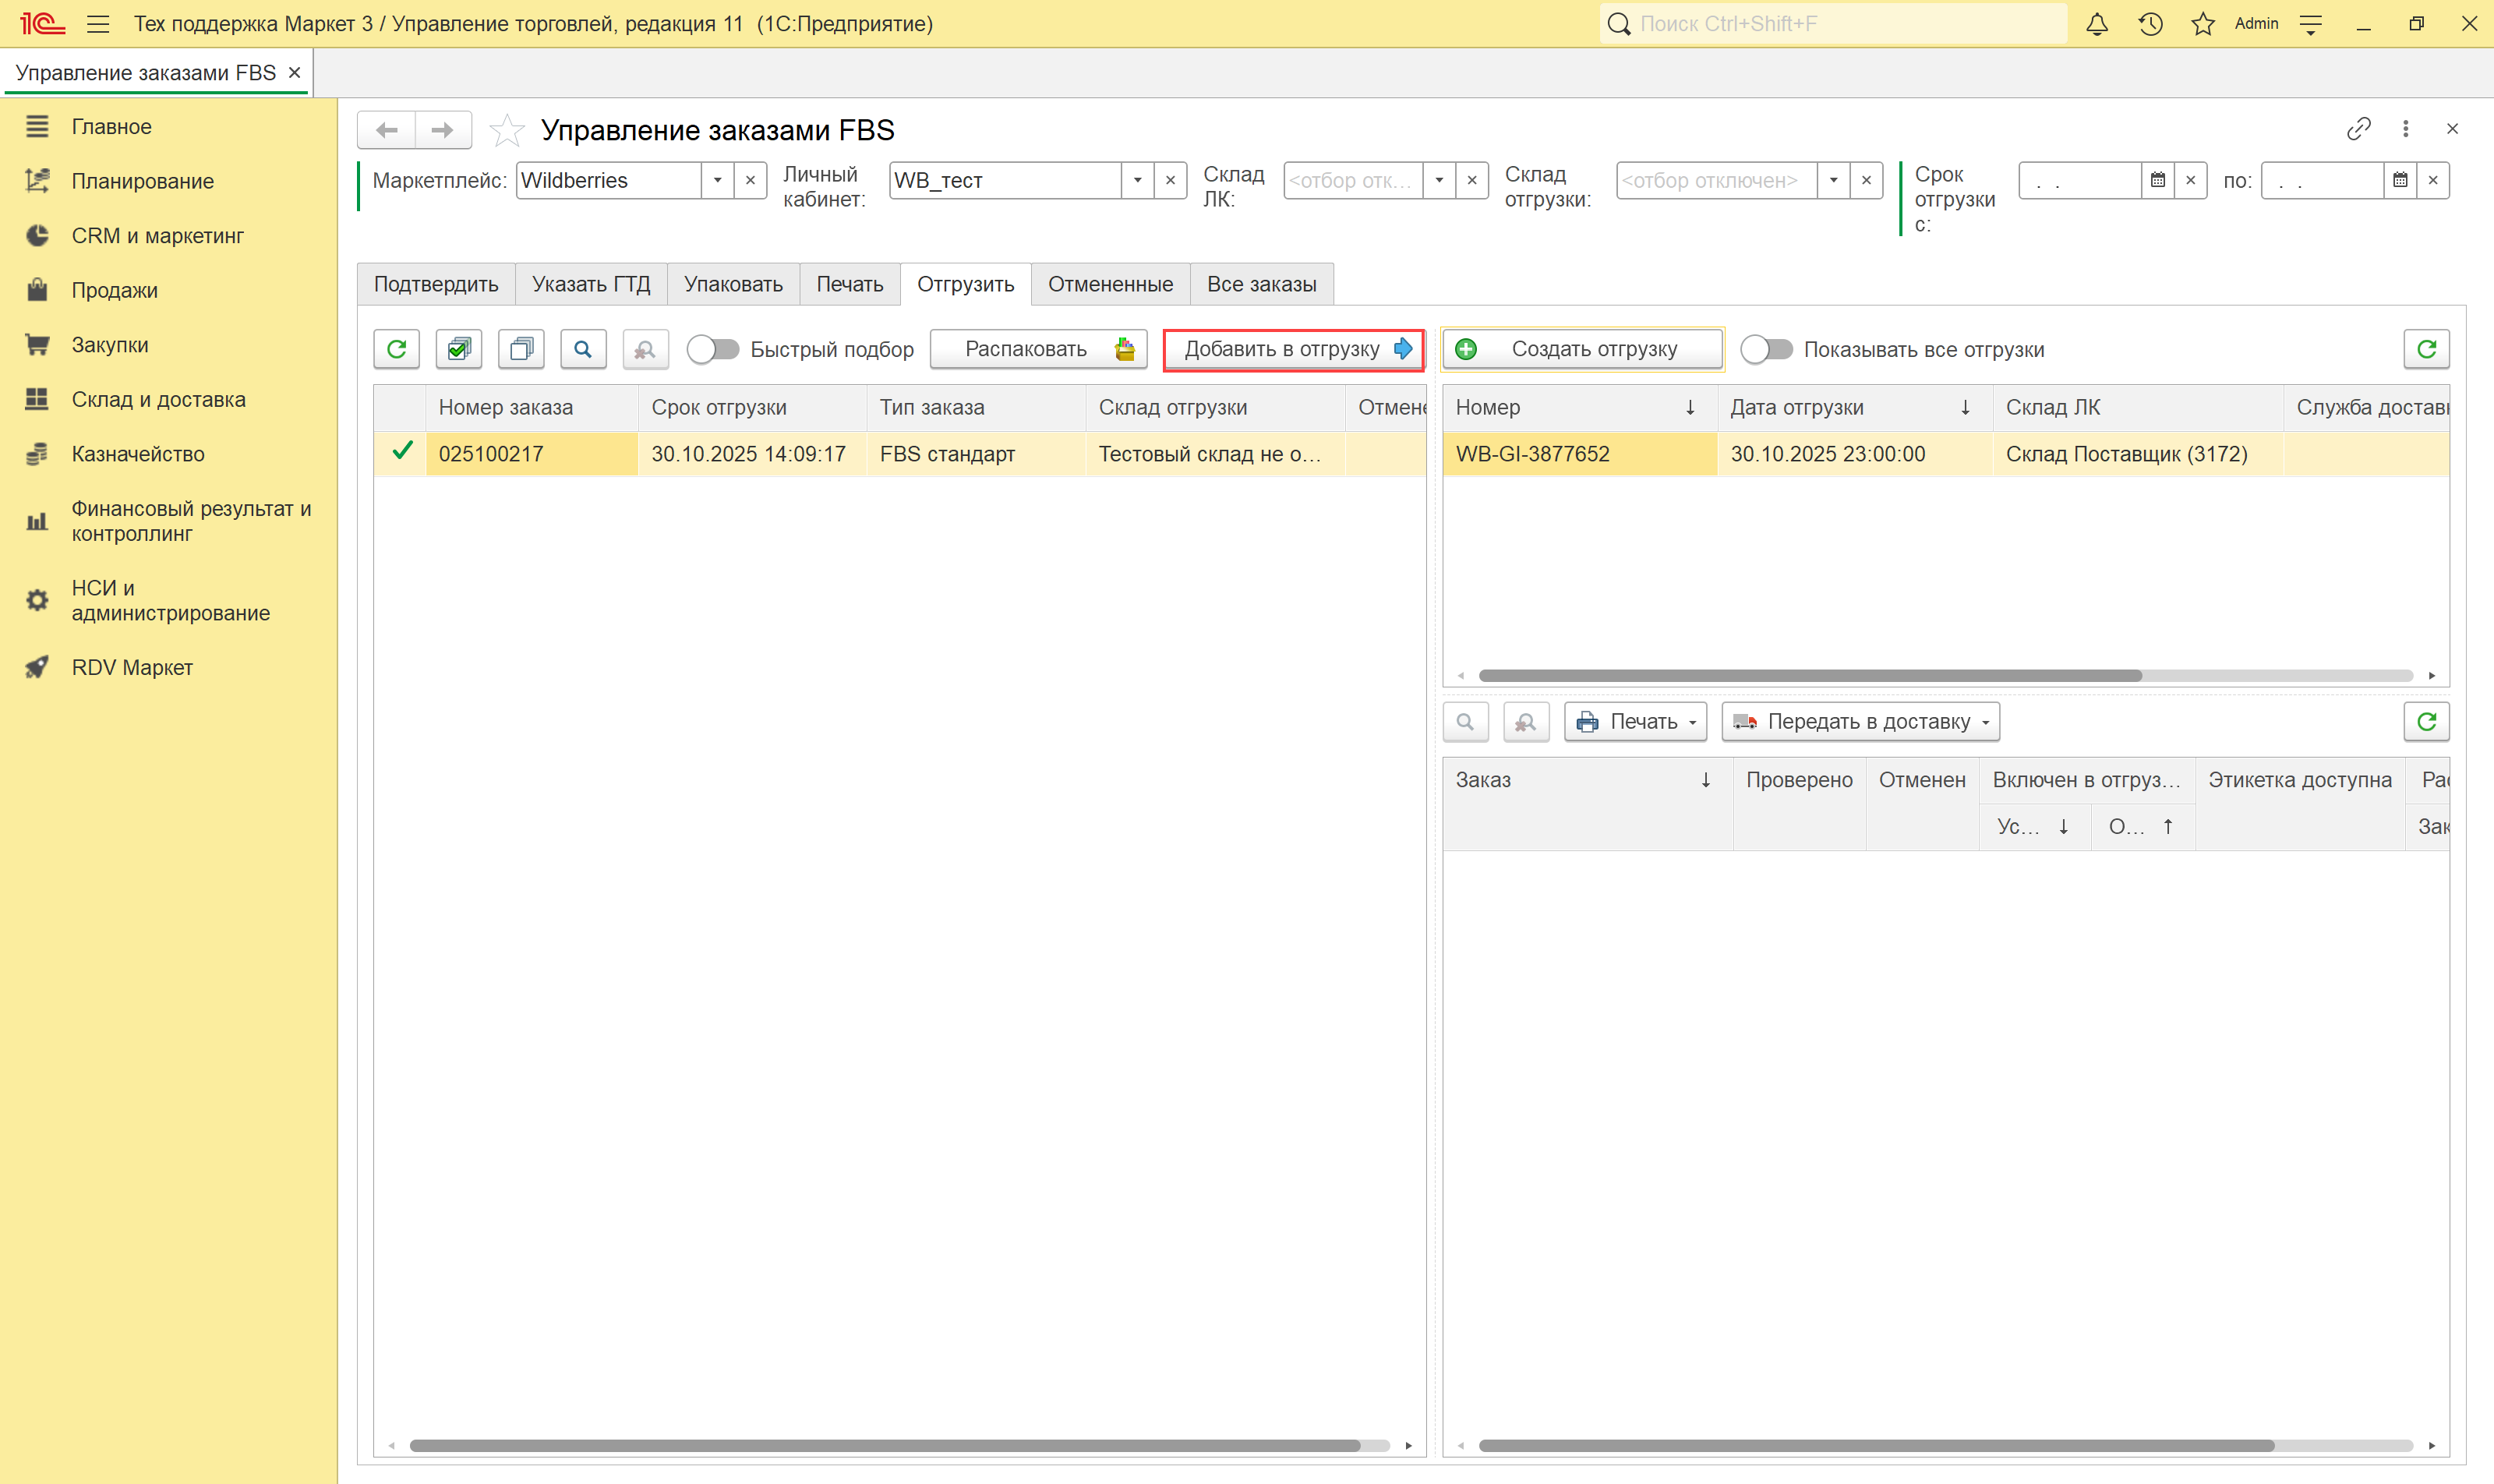This screenshot has height=1484, width=2494.
Task: Click the orders table horizontal scrollbar
Action: pos(884,1445)
